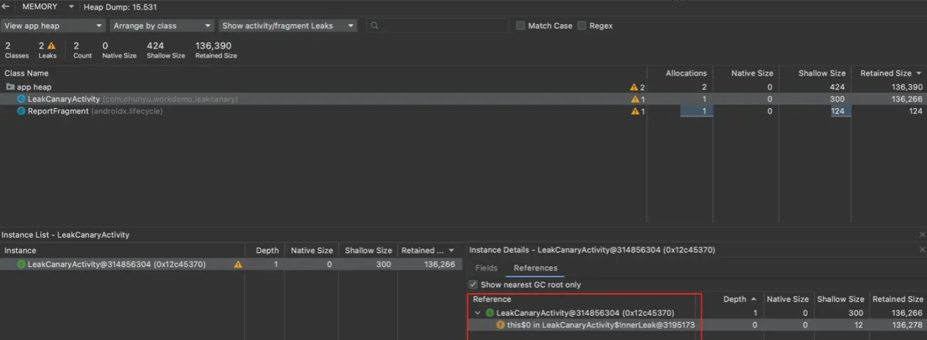
Task: Click the Heap Dump: 15.531 label
Action: (x=120, y=7)
